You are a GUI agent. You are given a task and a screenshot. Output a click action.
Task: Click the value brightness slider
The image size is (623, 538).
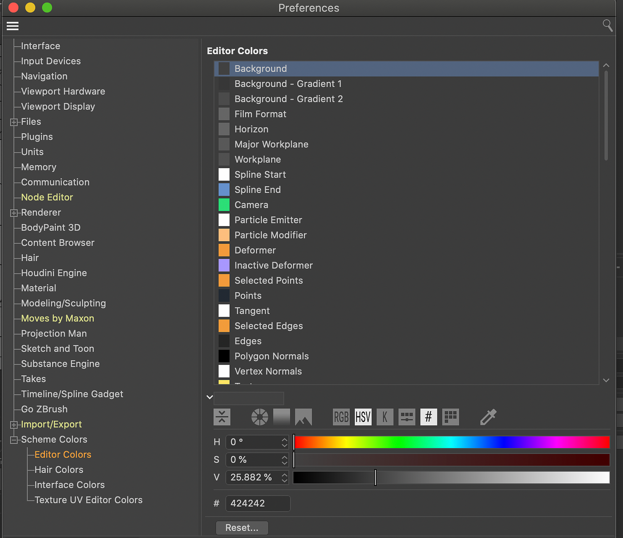coord(451,477)
